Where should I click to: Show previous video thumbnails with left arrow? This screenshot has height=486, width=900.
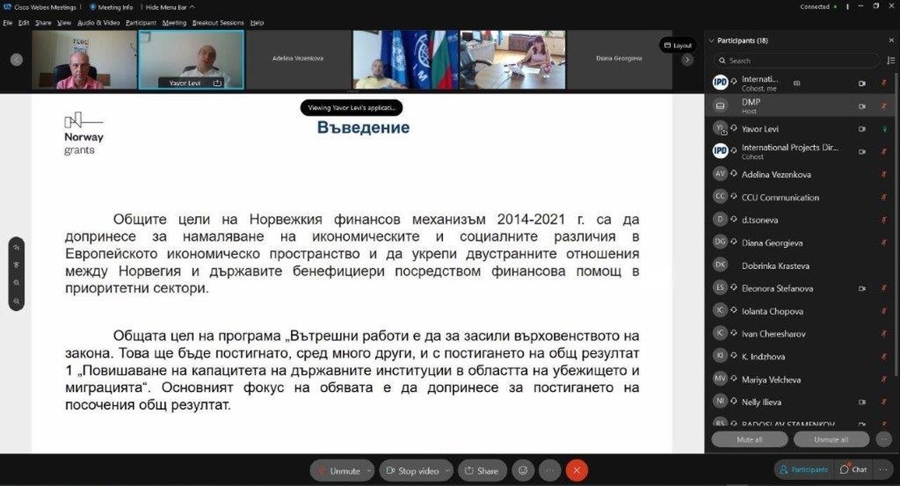click(17, 60)
